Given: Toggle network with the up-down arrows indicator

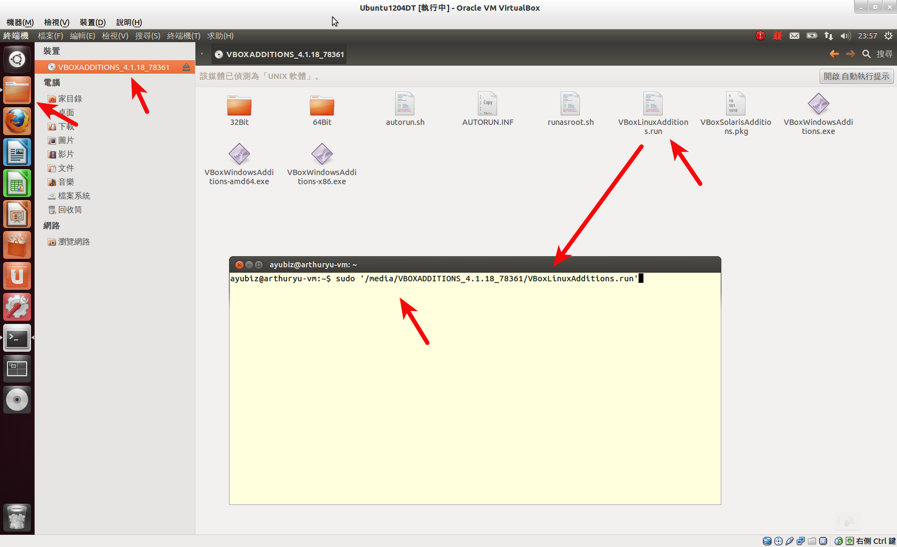Looking at the screenshot, I should [x=829, y=35].
